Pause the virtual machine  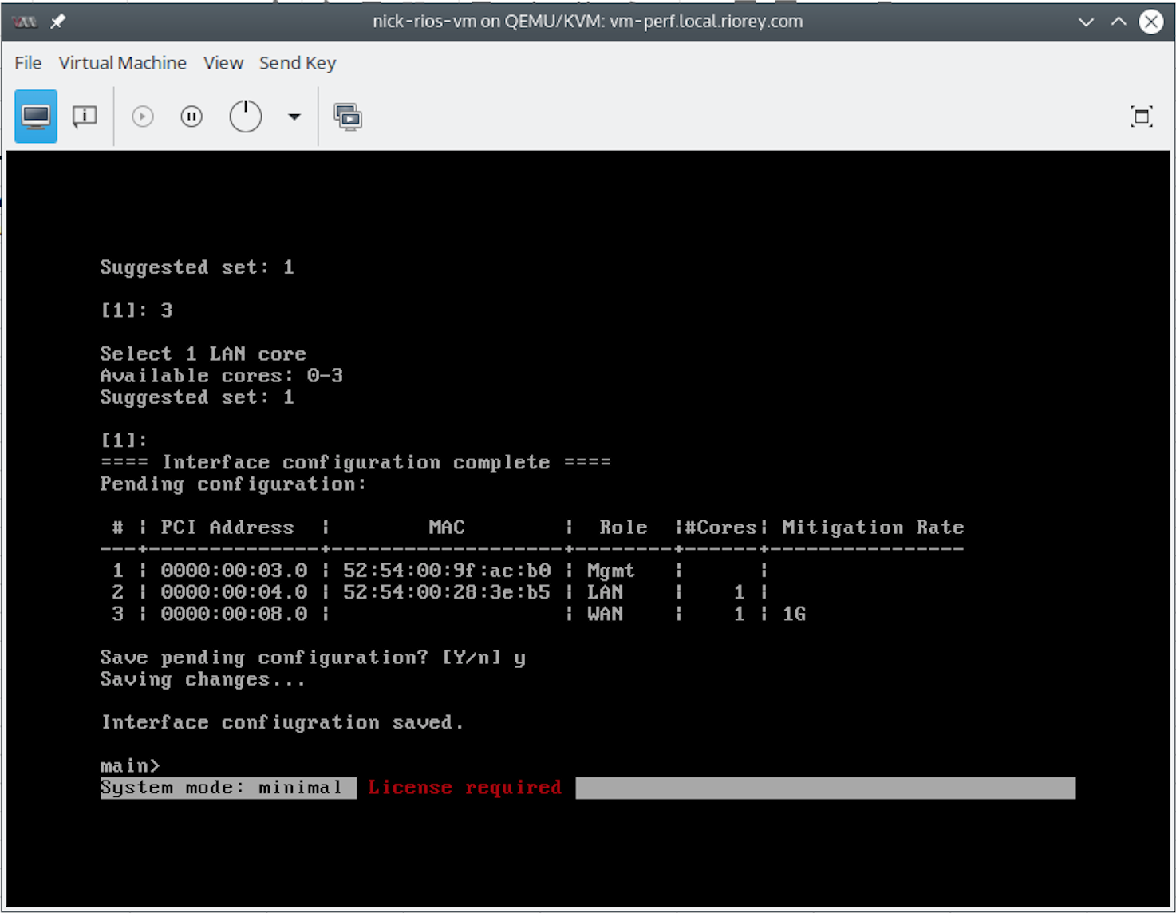[191, 117]
